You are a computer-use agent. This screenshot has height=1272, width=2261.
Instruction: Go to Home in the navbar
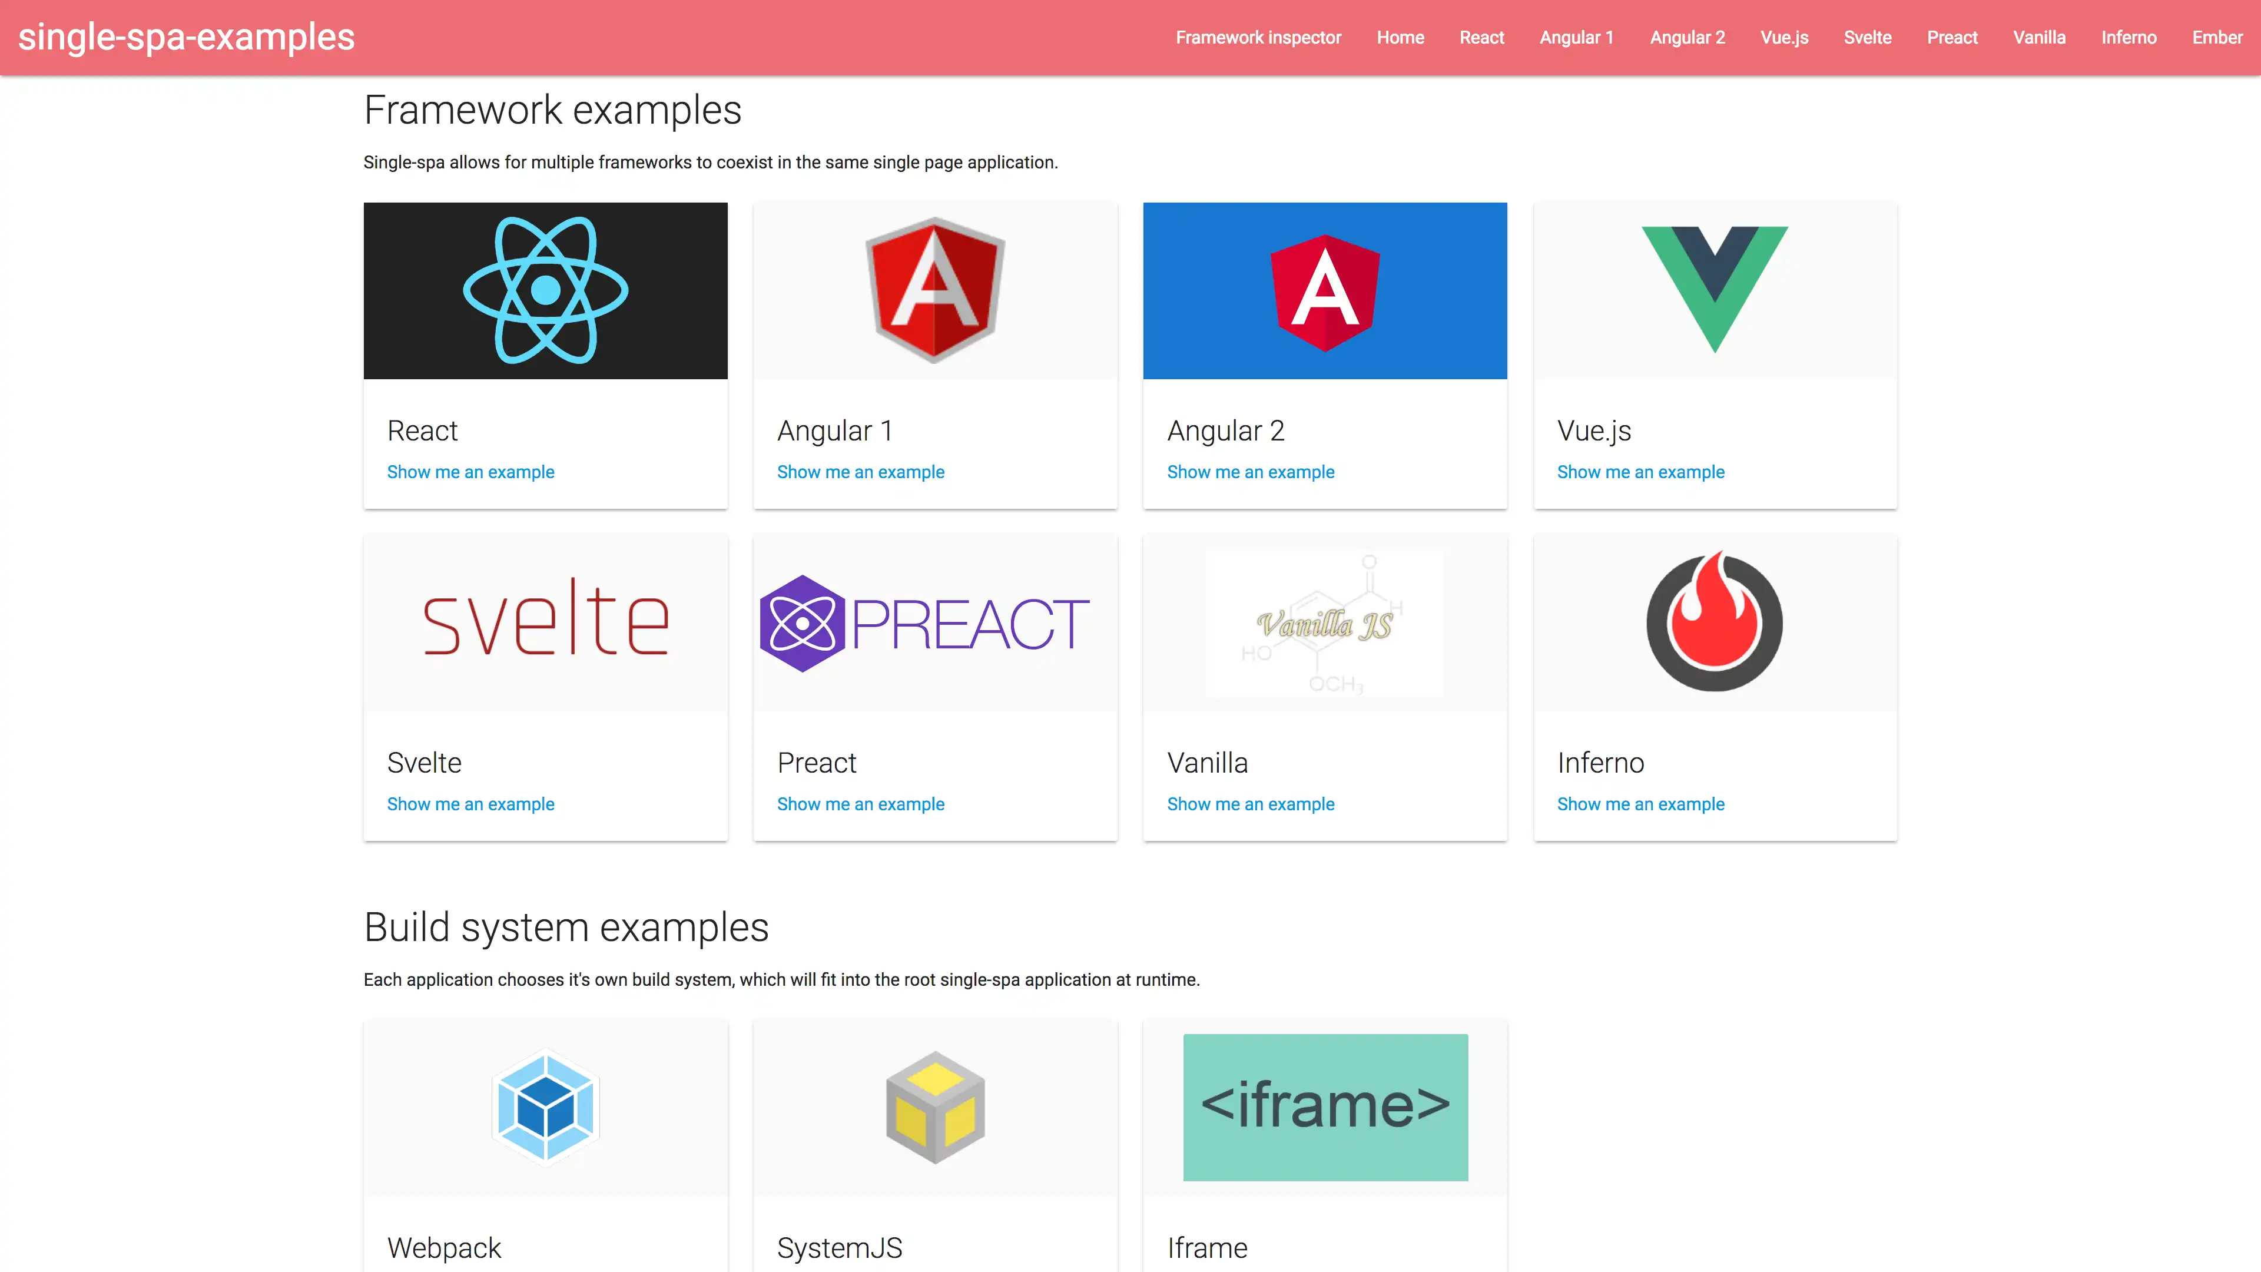(1400, 38)
